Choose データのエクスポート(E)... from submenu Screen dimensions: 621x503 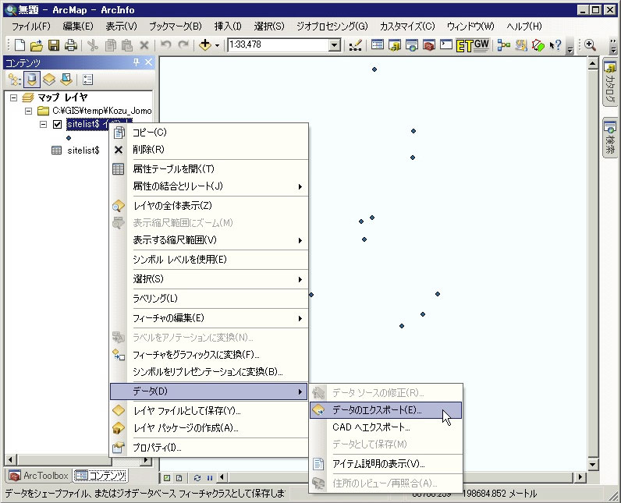coord(385,410)
